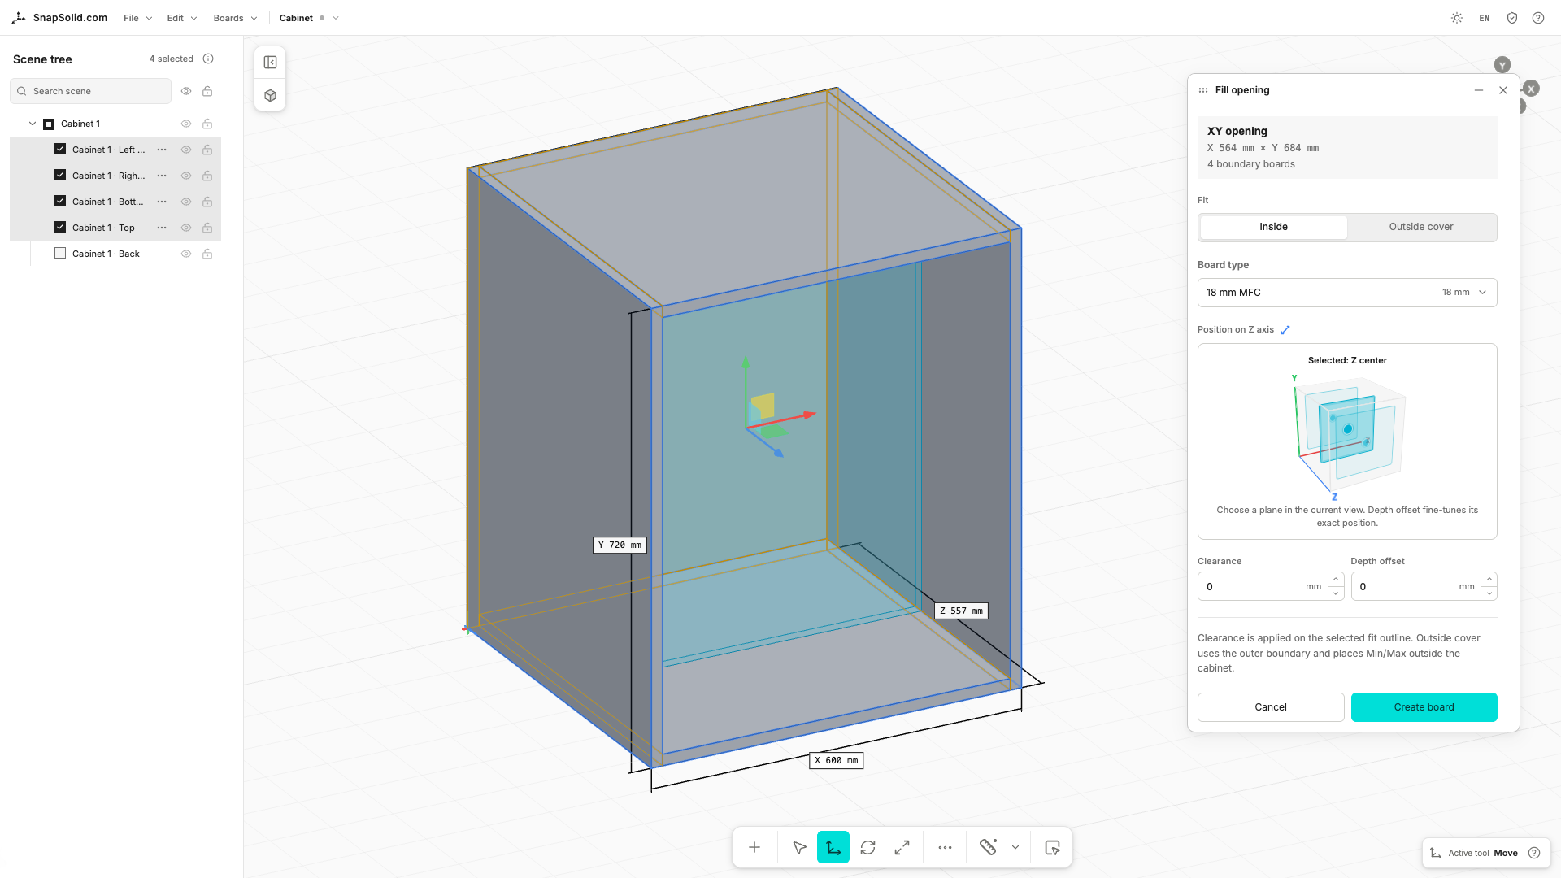Click the last toolbar icon with cursor box
This screenshot has width=1561, height=878.
(1052, 847)
